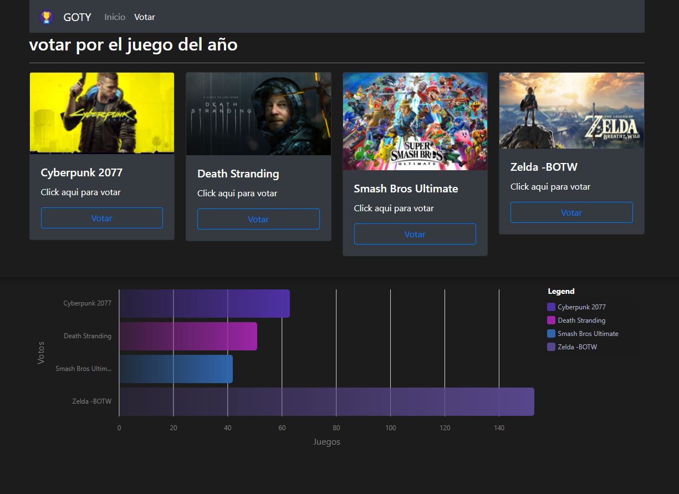
Task: Click the 140 tick on the x-axis
Action: [499, 428]
